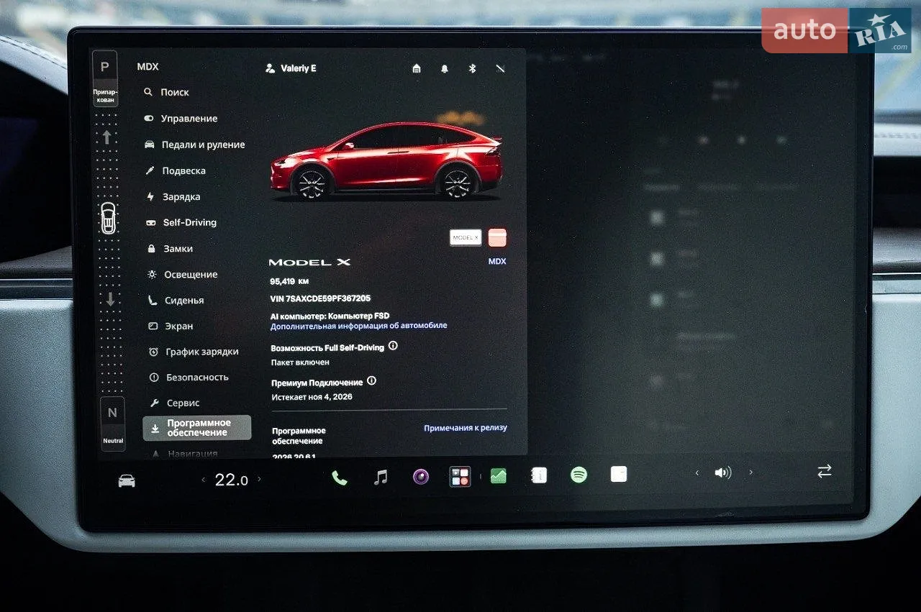Decrease cabin temperature with left chevron

[x=203, y=480]
